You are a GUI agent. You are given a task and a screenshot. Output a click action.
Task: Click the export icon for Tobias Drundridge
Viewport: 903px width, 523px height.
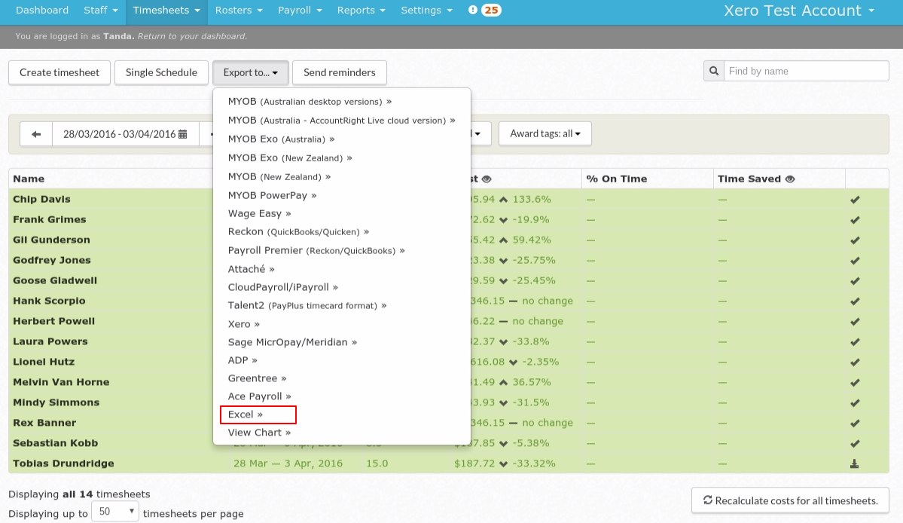tap(855, 463)
